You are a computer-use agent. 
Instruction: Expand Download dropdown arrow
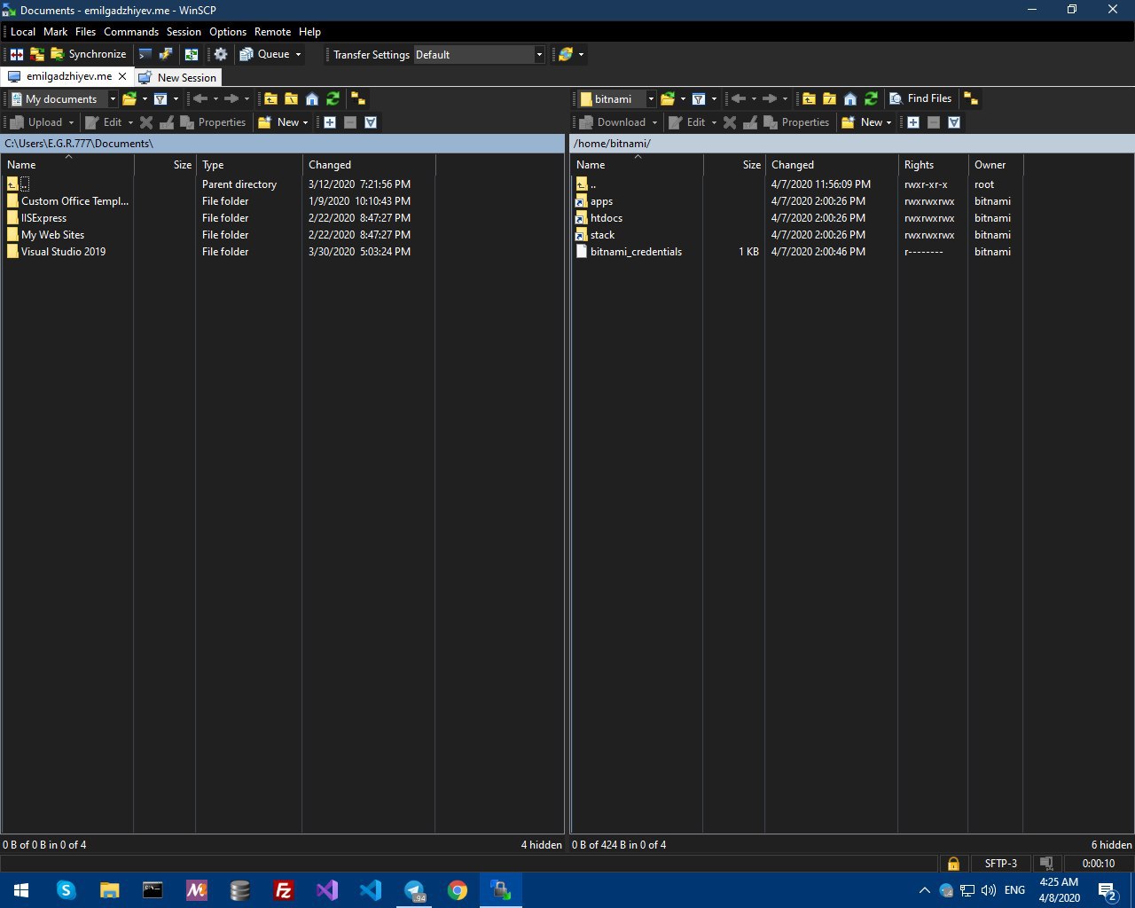pos(655,122)
